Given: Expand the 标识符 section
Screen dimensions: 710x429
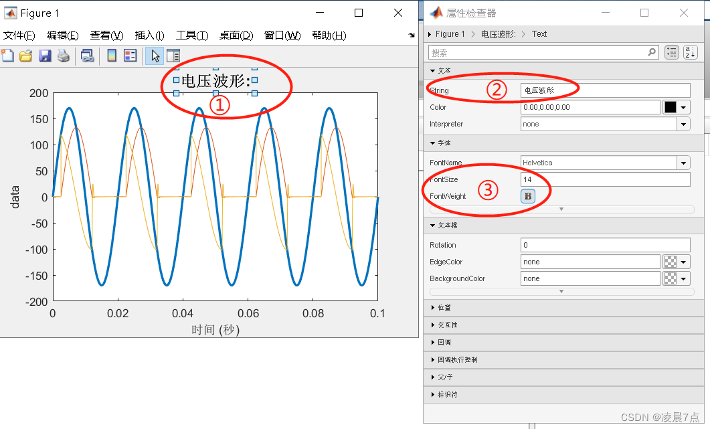Looking at the screenshot, I should pos(433,395).
